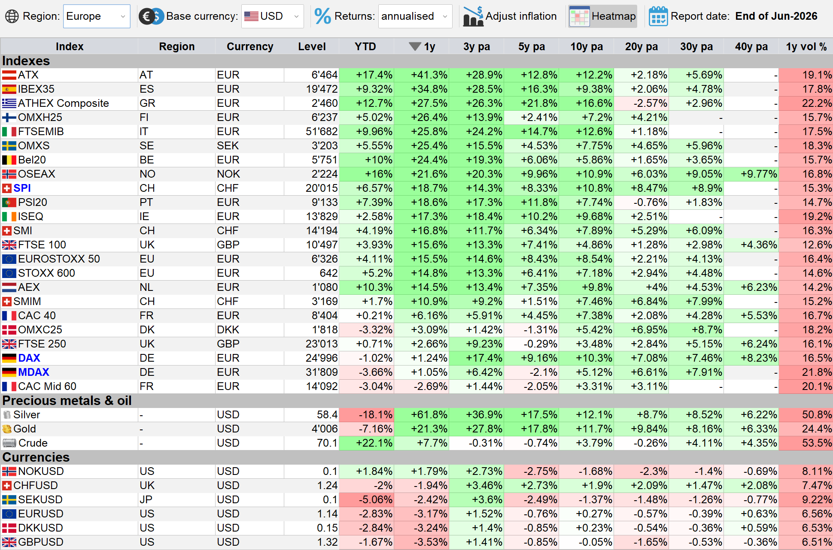
Task: Open the Base currency USD dropdown
Action: (x=272, y=16)
